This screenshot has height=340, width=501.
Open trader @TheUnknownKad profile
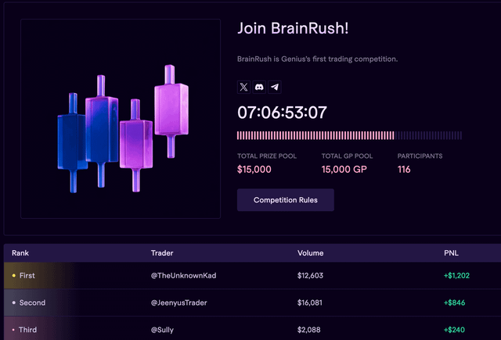[x=182, y=276]
